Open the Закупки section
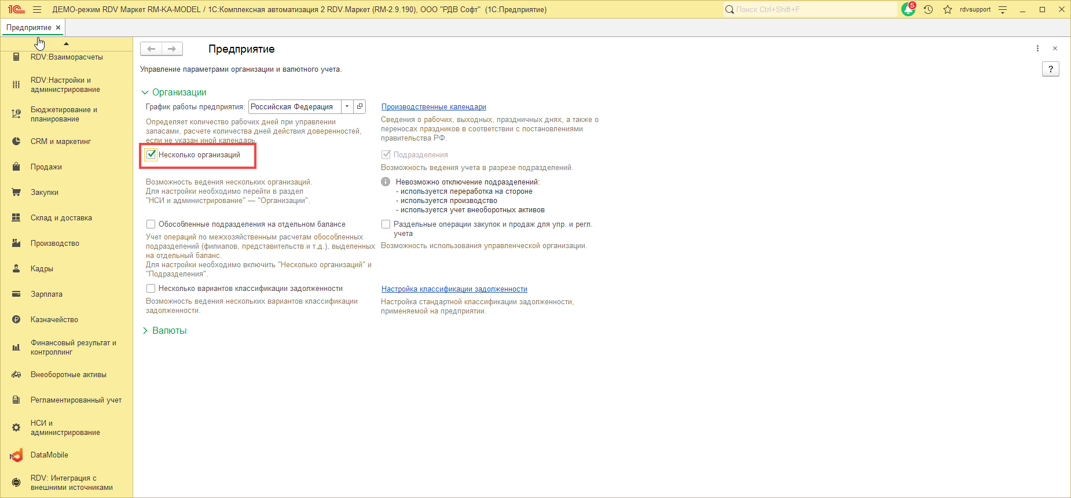1071x498 pixels. 45,192
